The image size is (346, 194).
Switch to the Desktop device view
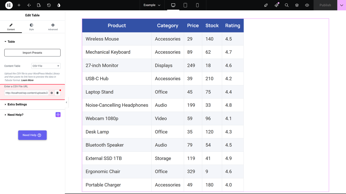pos(173,5)
